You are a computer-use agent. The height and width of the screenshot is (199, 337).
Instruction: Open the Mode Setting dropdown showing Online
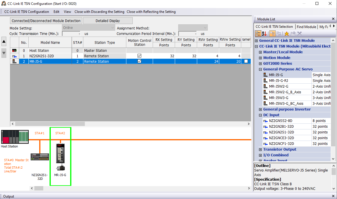tap(89, 28)
